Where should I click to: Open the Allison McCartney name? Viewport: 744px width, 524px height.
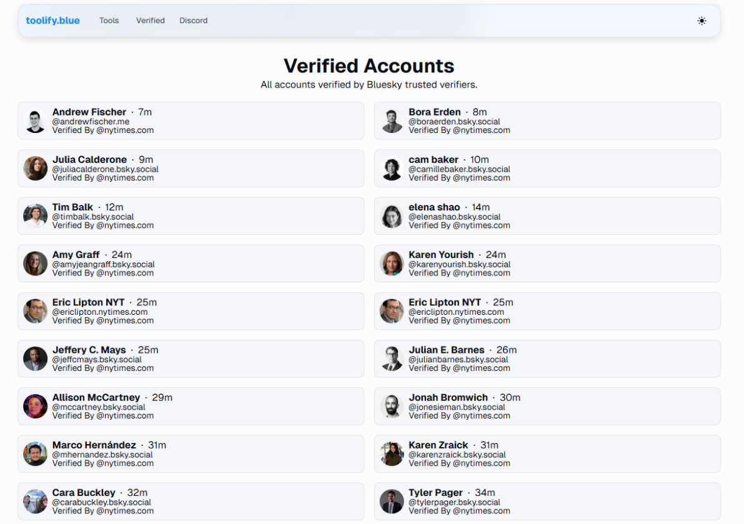(96, 397)
